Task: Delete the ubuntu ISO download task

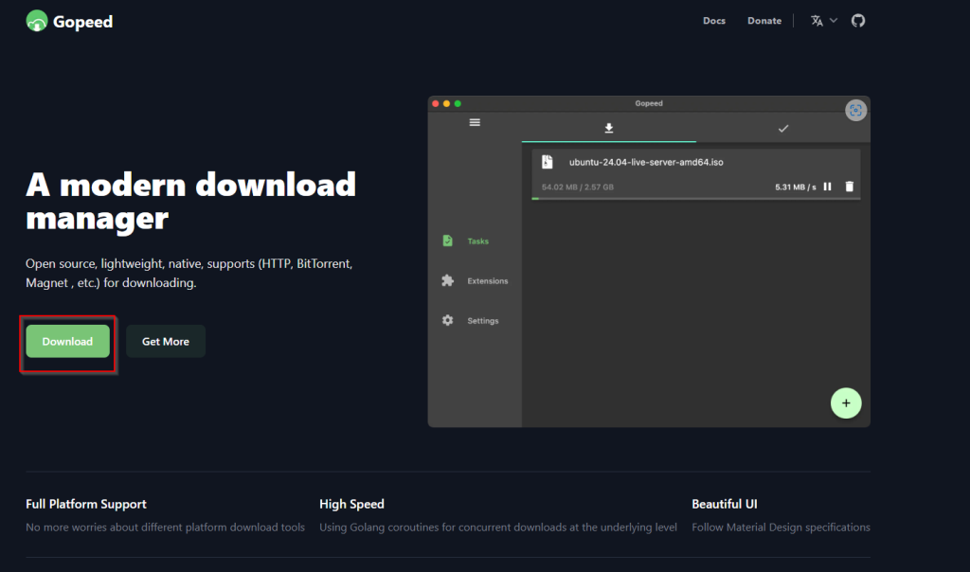Action: point(850,187)
